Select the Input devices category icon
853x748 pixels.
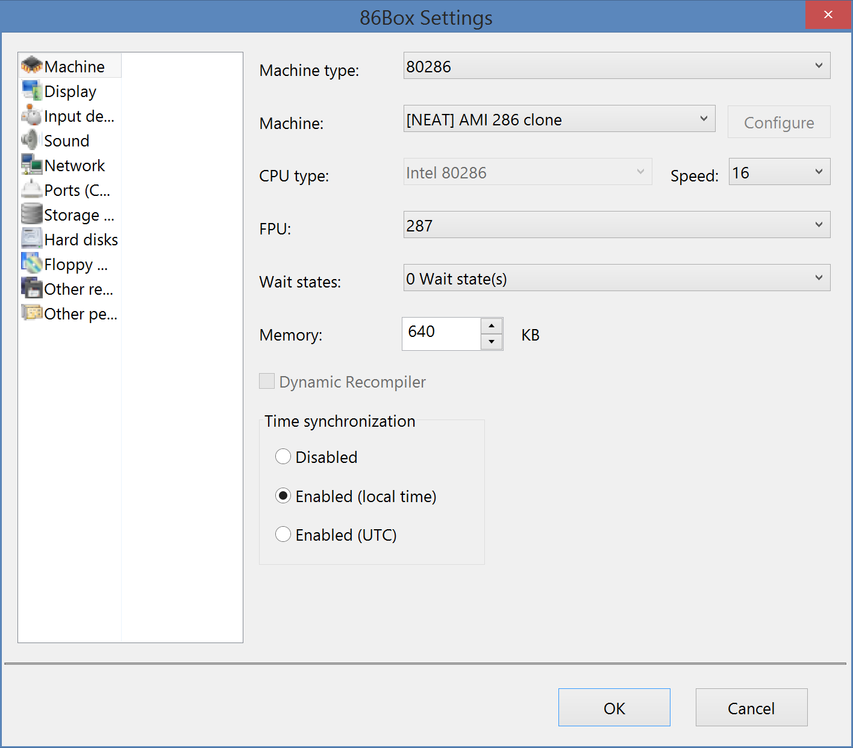click(x=31, y=116)
